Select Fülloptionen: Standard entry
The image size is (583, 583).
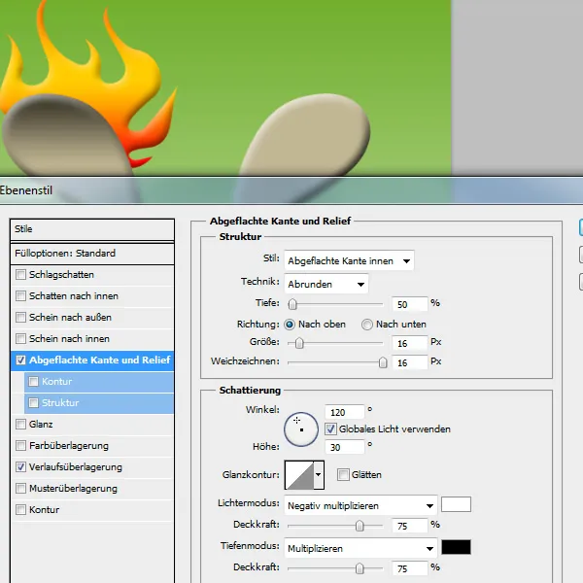pos(92,254)
